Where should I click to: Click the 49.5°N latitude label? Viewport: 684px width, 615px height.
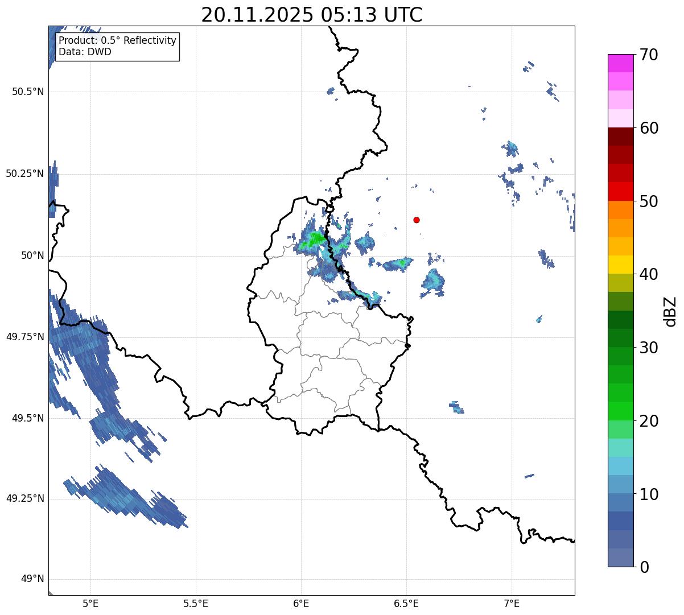[x=28, y=418]
